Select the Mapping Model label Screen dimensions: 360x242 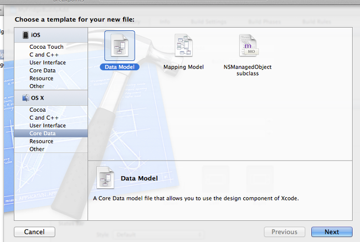click(x=183, y=67)
